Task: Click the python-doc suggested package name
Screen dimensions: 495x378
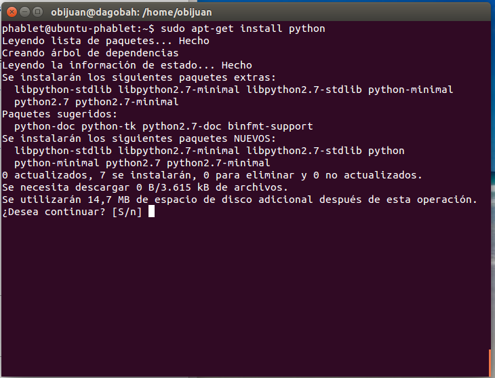Action: point(45,126)
